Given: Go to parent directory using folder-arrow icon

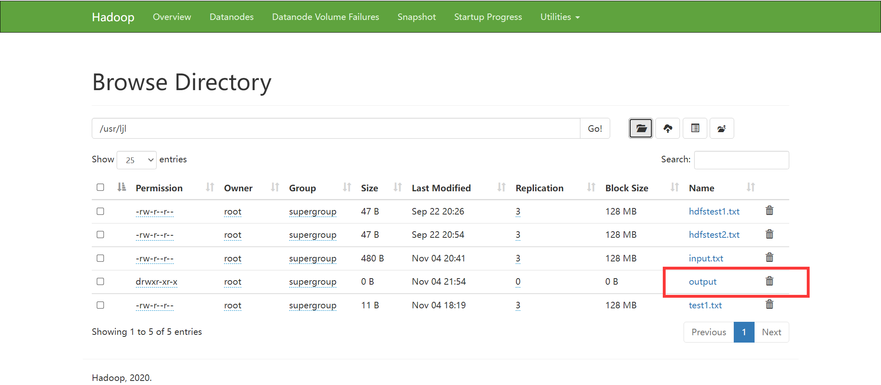Looking at the screenshot, I should [722, 128].
